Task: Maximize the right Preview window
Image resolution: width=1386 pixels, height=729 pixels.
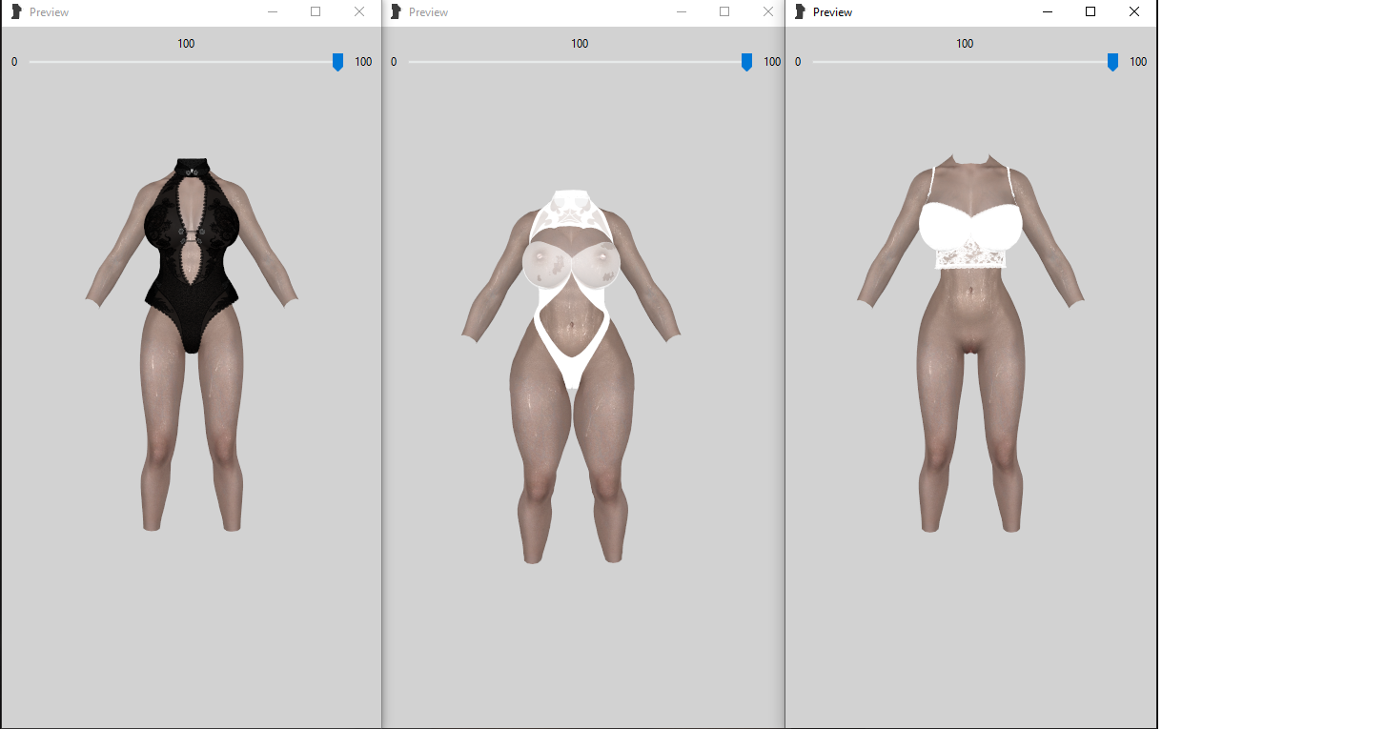Action: point(1090,12)
